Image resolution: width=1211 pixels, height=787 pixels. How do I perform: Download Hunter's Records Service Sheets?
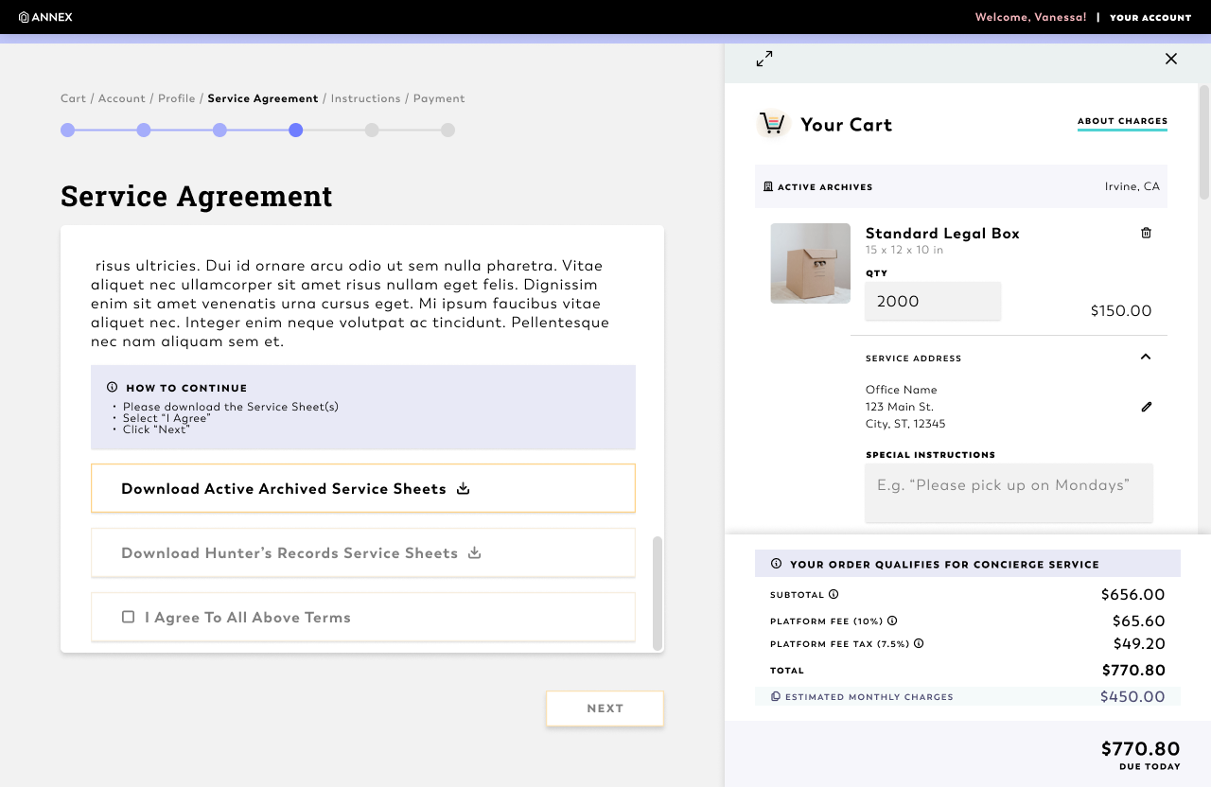tap(363, 553)
